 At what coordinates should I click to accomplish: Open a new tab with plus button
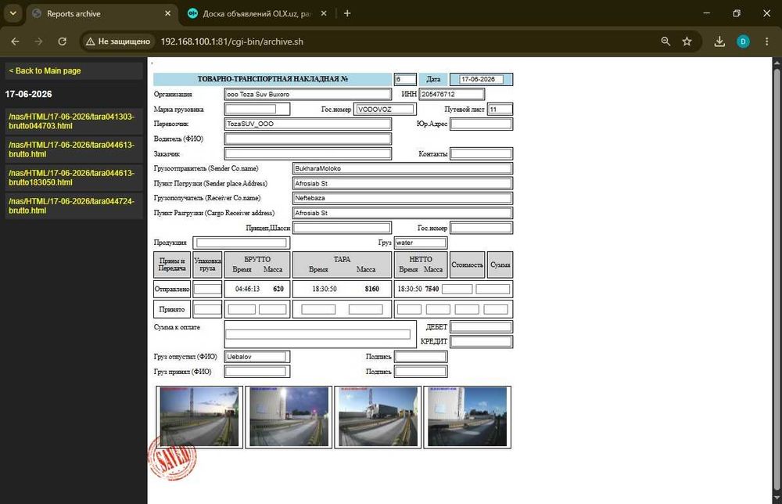click(347, 13)
